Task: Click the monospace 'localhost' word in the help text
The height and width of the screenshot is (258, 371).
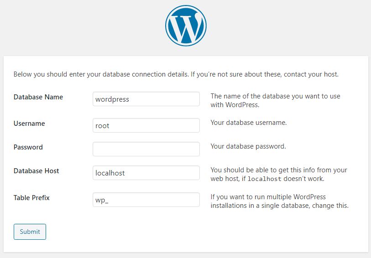Action: pyautogui.click(x=266, y=179)
